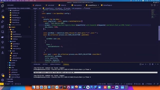Open Remote Explorer in activity bar
Screen dimensions: 160x90
2,32
